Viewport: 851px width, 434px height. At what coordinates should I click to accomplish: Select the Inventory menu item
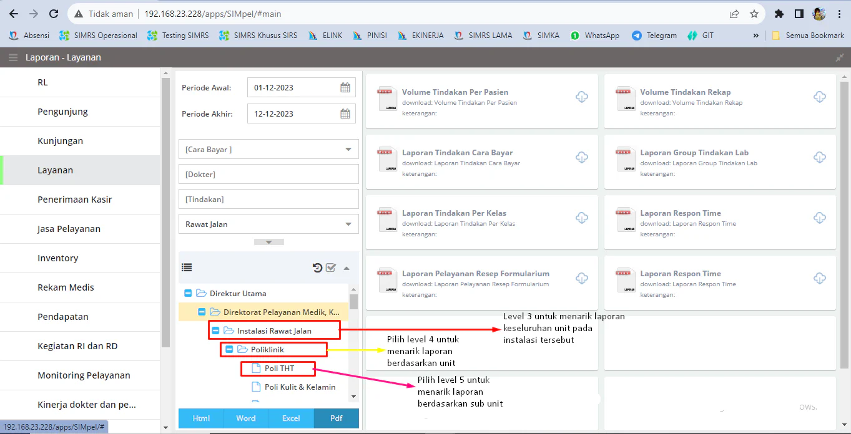click(80, 258)
